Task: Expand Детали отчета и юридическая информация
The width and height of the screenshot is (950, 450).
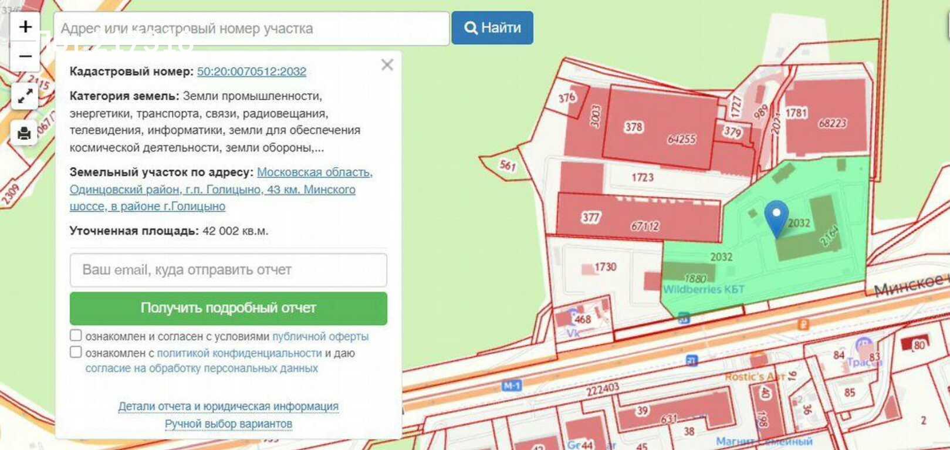Action: pos(228,406)
